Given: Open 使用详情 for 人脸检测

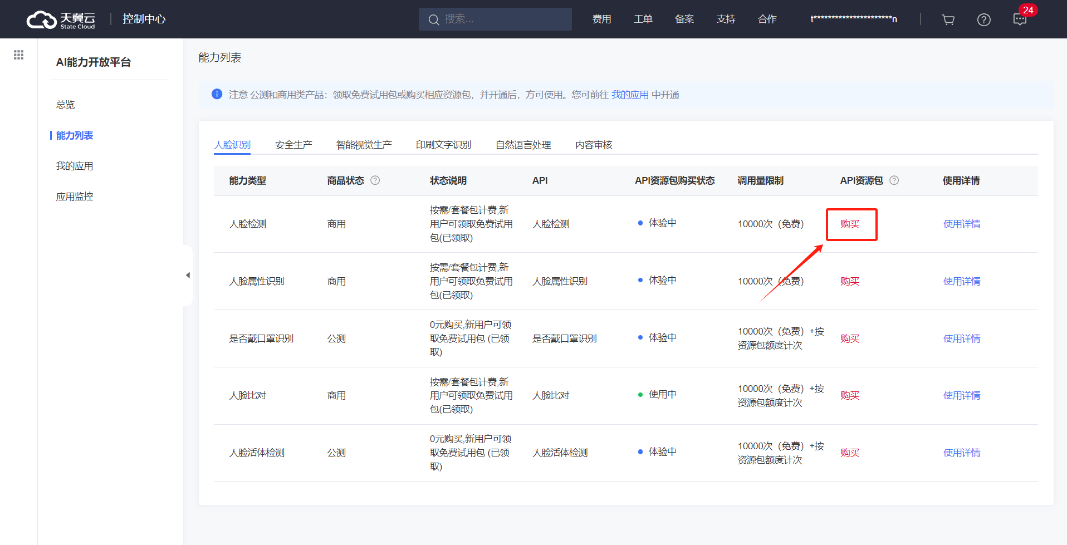Looking at the screenshot, I should point(962,224).
